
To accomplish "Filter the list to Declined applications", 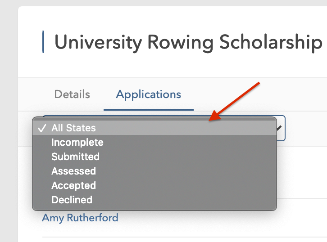I will [x=72, y=200].
